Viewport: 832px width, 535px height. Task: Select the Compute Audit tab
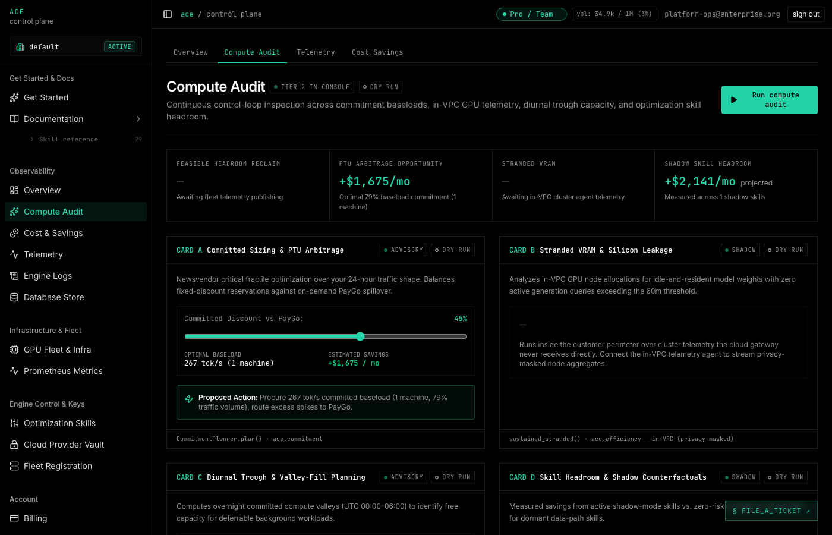click(252, 52)
